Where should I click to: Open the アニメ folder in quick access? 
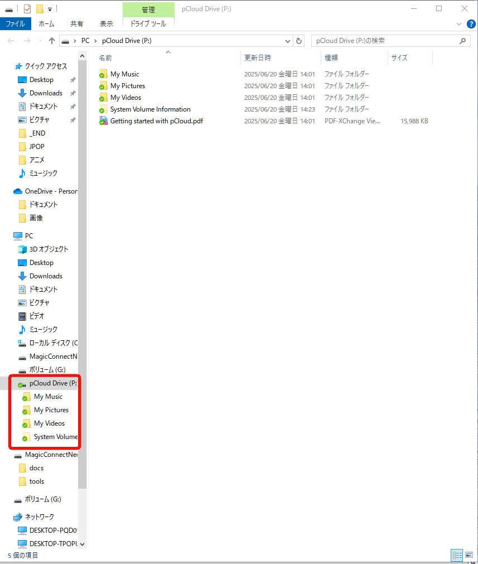(x=37, y=160)
